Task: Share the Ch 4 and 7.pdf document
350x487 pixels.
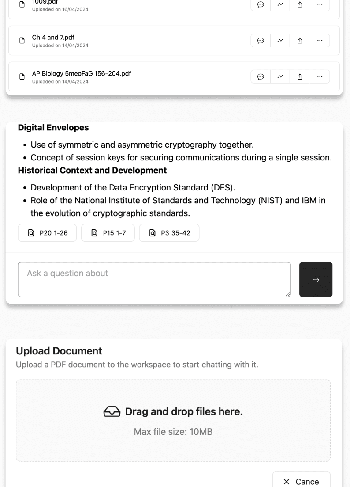Action: pos(300,40)
